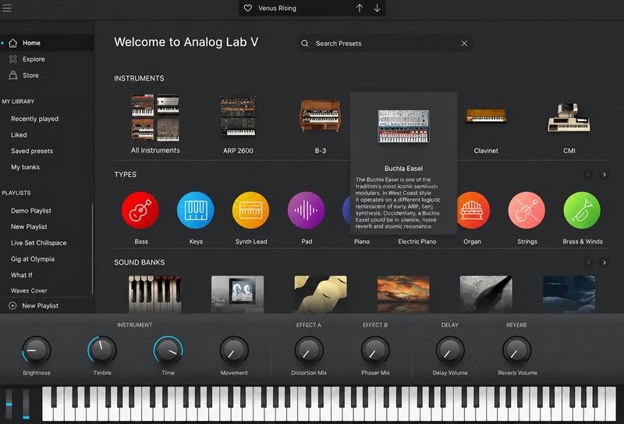Choose the Pad type icon
This screenshot has width=624, height=424.
coord(306,210)
